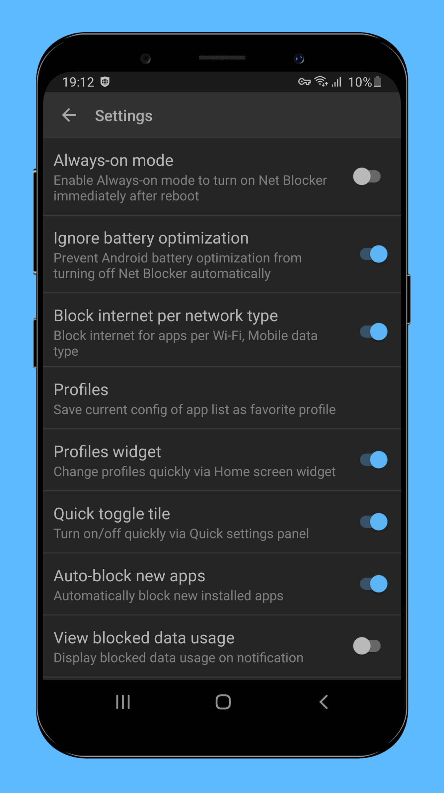
Task: Disable Auto-block new apps switch
Action: pyautogui.click(x=374, y=584)
